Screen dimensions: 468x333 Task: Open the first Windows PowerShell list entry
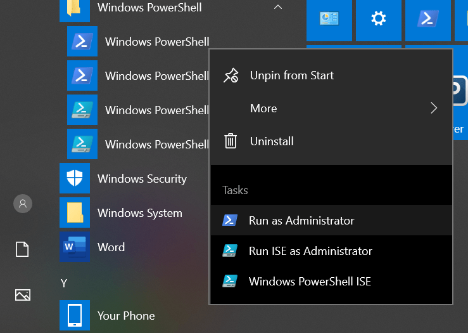[156, 42]
